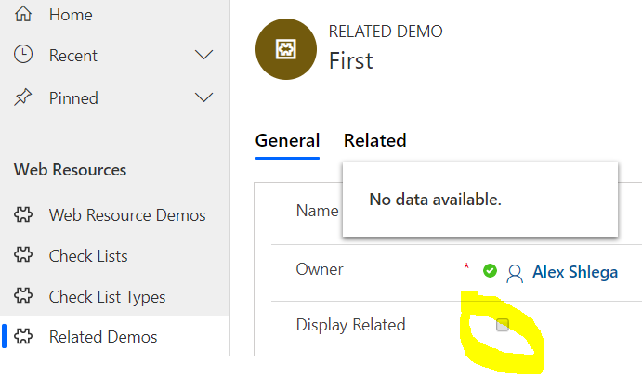This screenshot has width=642, height=375.
Task: Click the Recent clock icon
Action: (x=23, y=55)
